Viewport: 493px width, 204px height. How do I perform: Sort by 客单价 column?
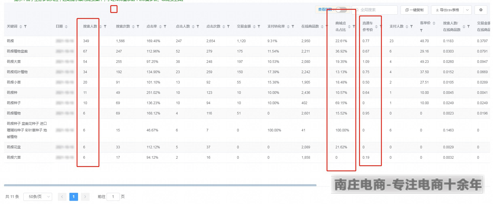pos(434,23)
